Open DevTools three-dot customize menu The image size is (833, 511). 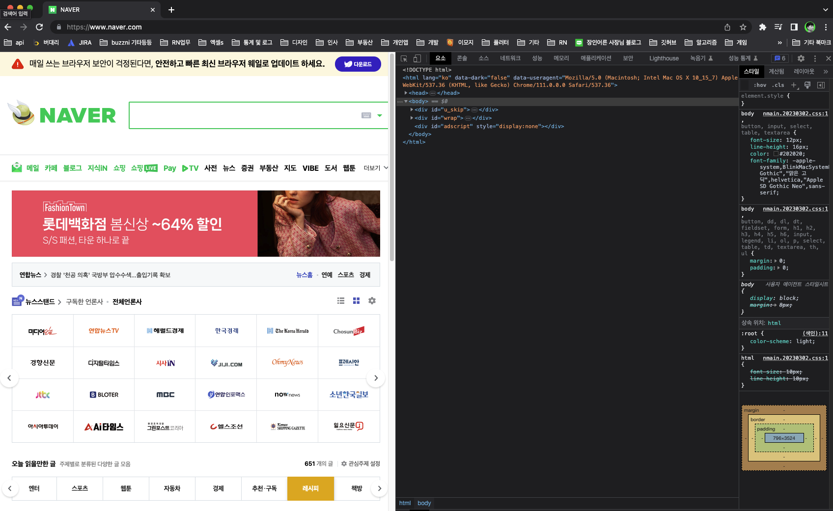(x=815, y=58)
